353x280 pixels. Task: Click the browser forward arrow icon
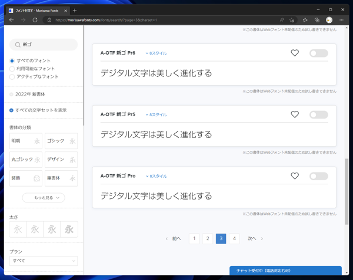[23, 20]
